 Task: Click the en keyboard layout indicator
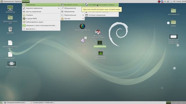(x=165, y=1)
